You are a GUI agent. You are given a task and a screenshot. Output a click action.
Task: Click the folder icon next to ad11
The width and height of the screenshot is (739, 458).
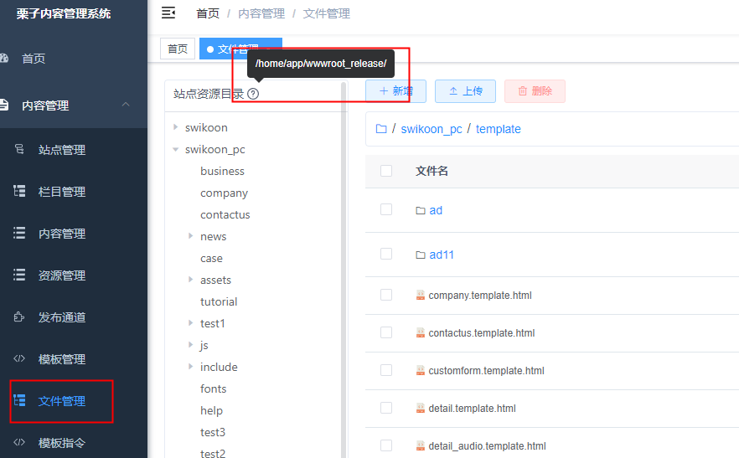421,255
